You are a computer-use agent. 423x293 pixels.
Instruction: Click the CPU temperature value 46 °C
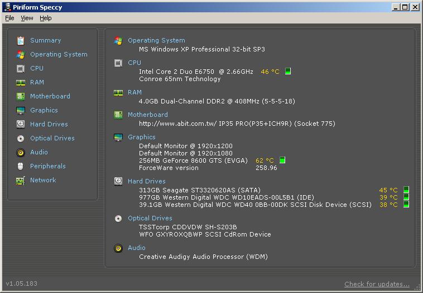pos(270,72)
